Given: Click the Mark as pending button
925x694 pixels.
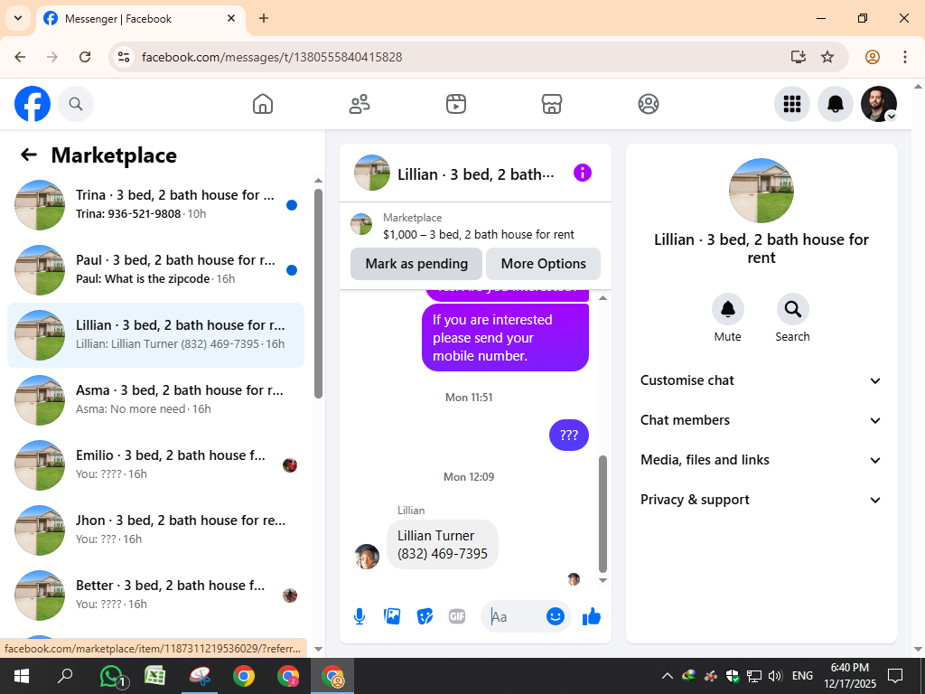Looking at the screenshot, I should 416,264.
